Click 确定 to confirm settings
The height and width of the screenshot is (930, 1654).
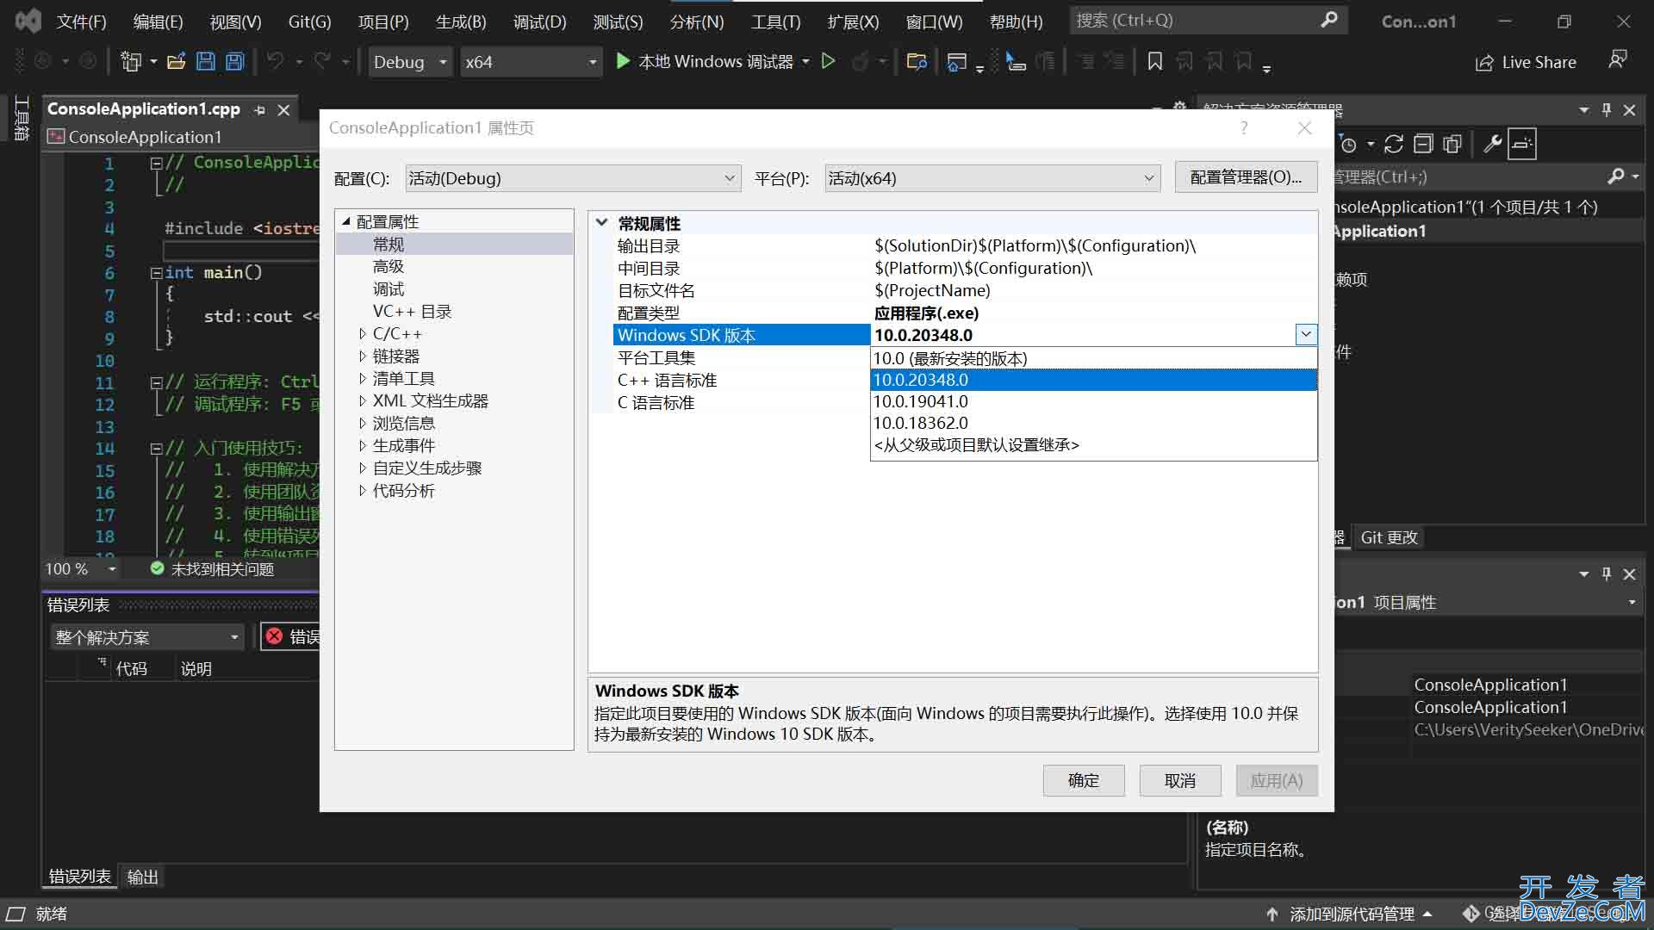tap(1083, 780)
